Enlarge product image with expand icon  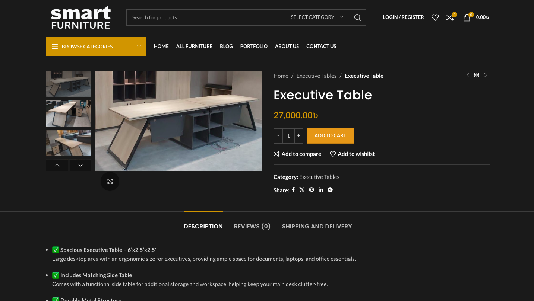click(x=110, y=181)
